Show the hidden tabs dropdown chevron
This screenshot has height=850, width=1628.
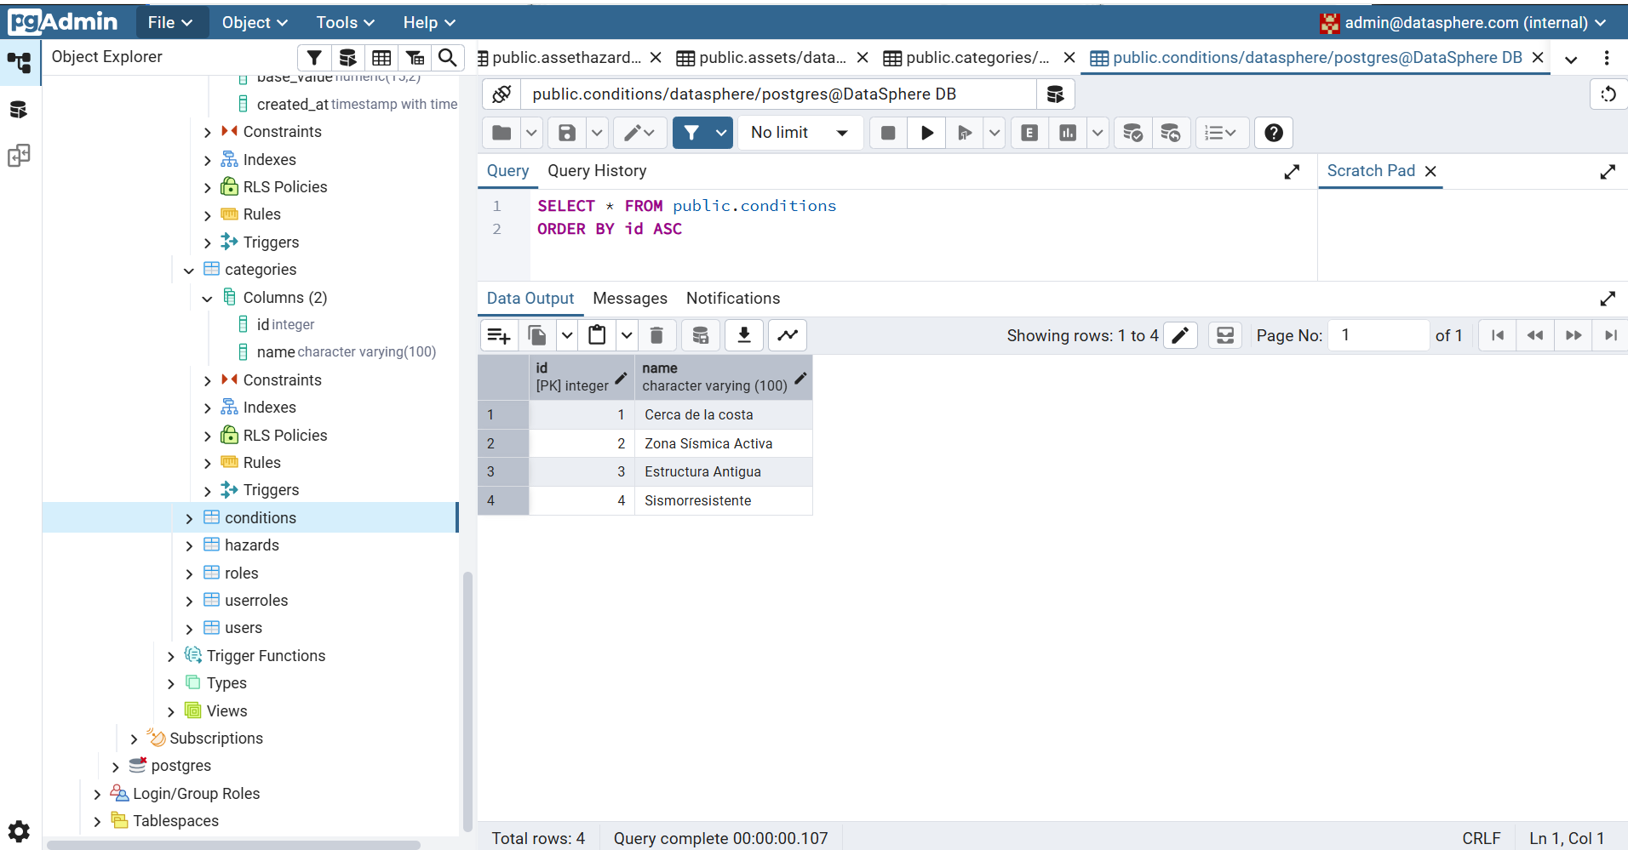(1571, 59)
